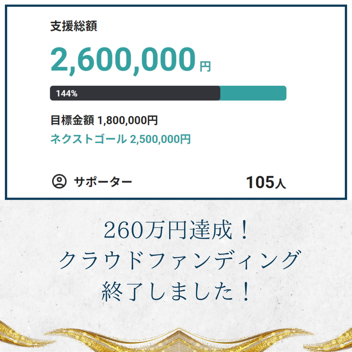Open the ネクストゴール 2,500,000円 link
Screen dimensions: 352x352
click(120, 139)
